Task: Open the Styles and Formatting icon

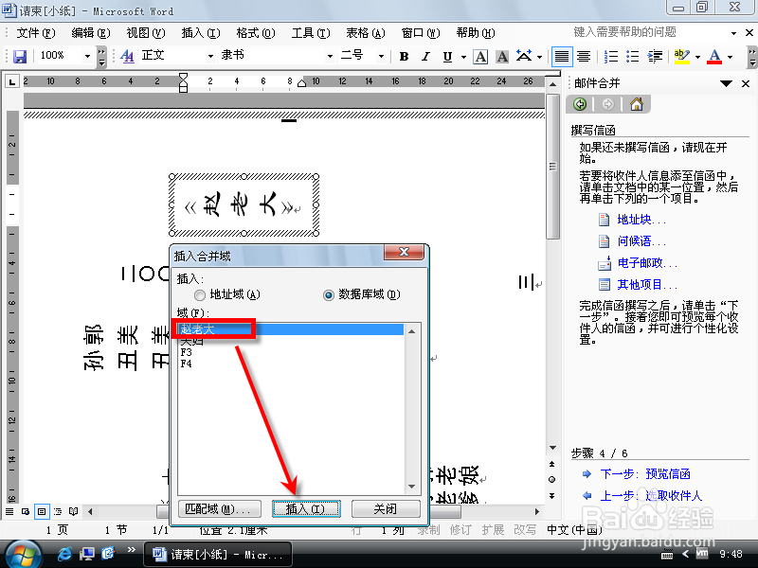Action: click(x=127, y=56)
